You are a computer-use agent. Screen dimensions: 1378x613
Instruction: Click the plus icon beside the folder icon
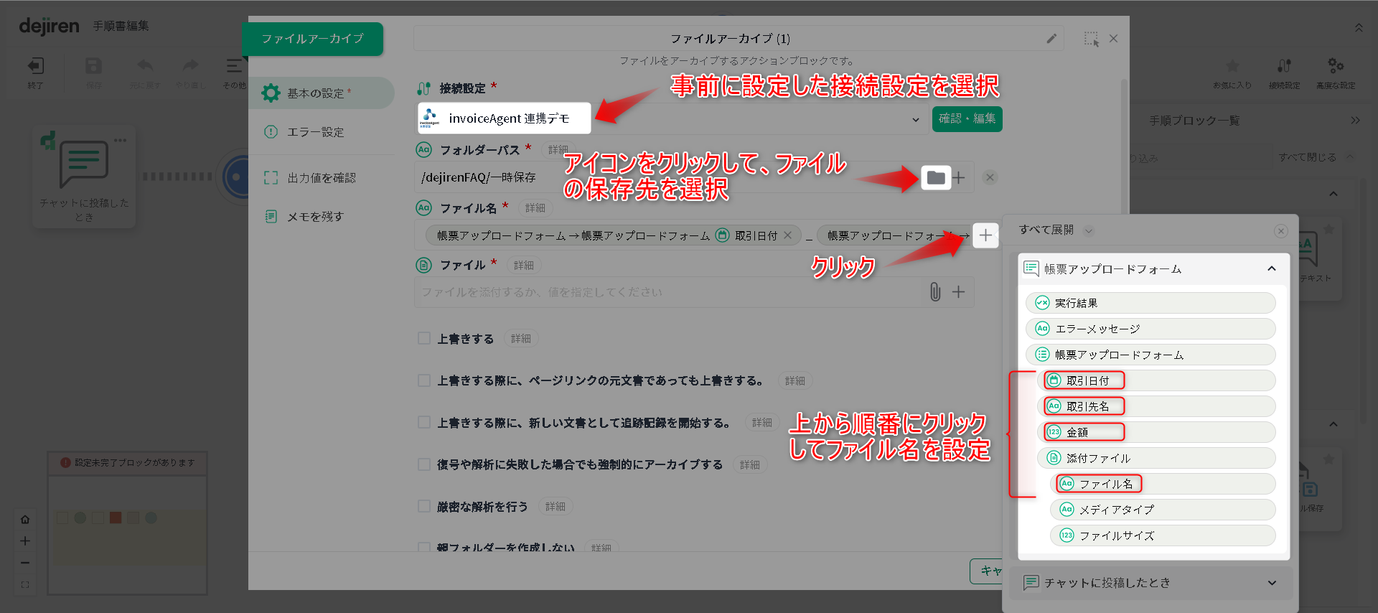click(959, 177)
